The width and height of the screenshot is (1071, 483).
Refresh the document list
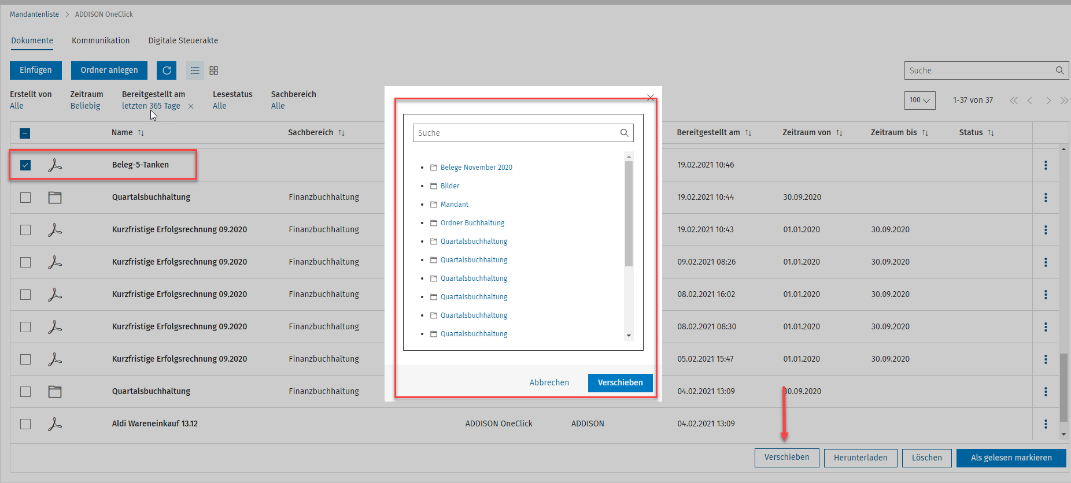(167, 70)
